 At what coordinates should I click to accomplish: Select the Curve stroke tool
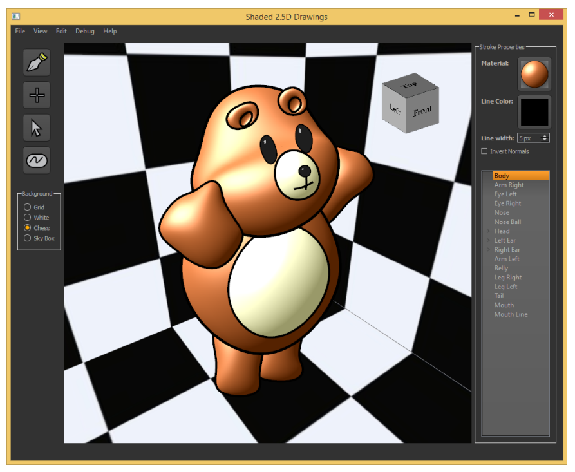[x=37, y=160]
